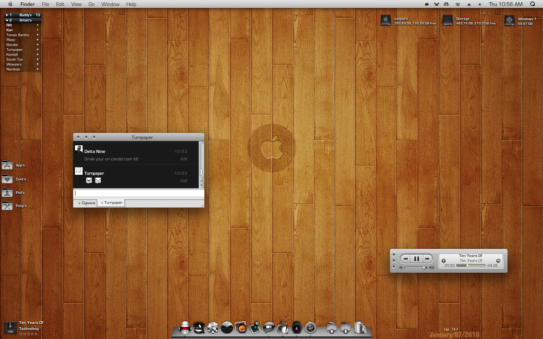Image resolution: width=543 pixels, height=339 pixels.
Task: Open the Storage drive on the desktop
Action: click(x=448, y=20)
